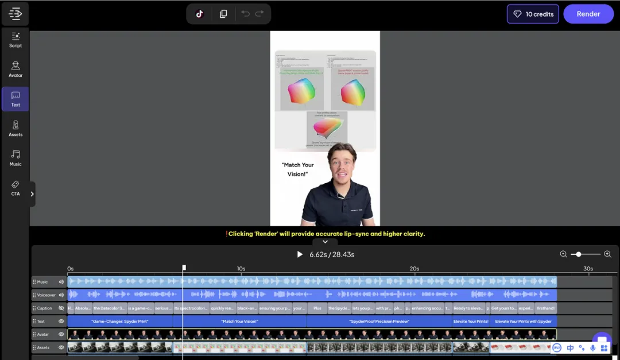
Task: Select the Avatar track clip
Action: [312, 334]
